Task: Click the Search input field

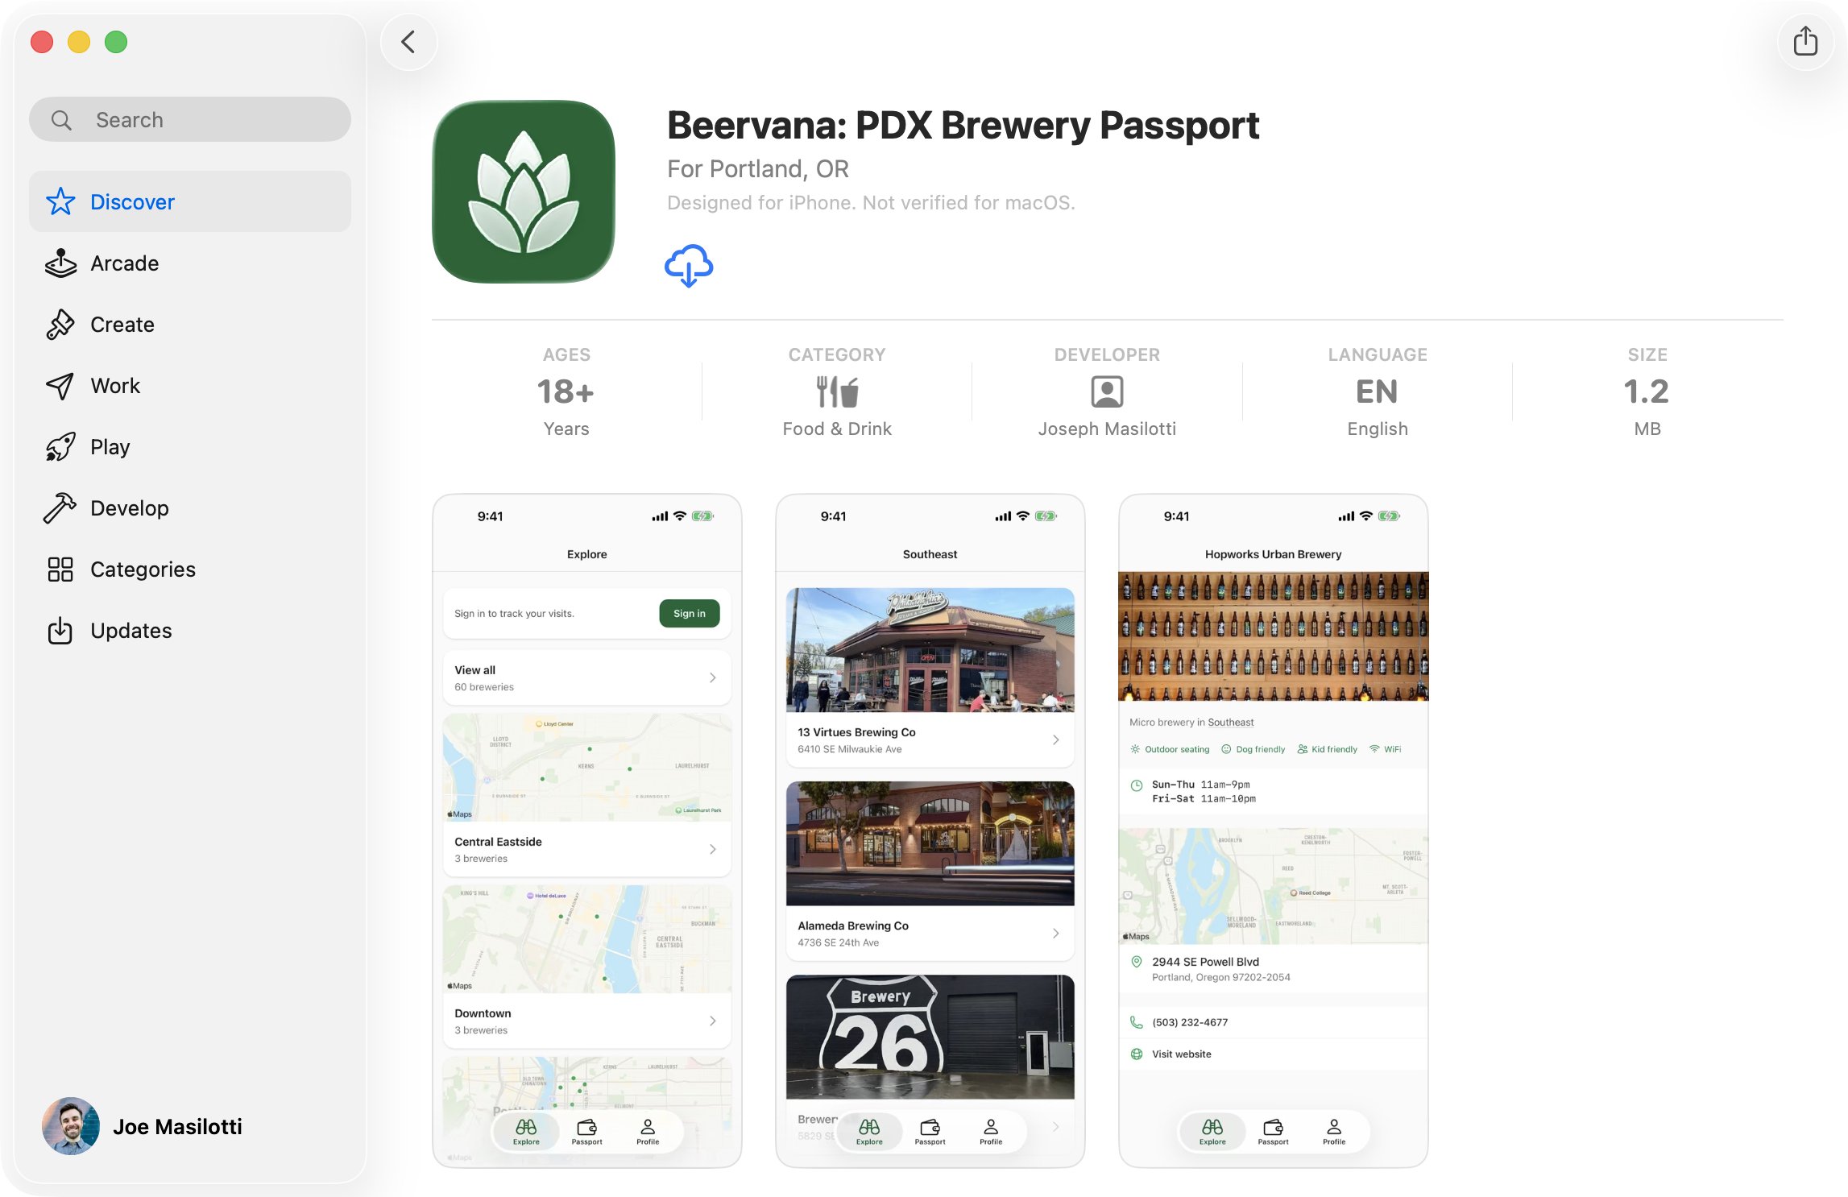Action: [190, 120]
